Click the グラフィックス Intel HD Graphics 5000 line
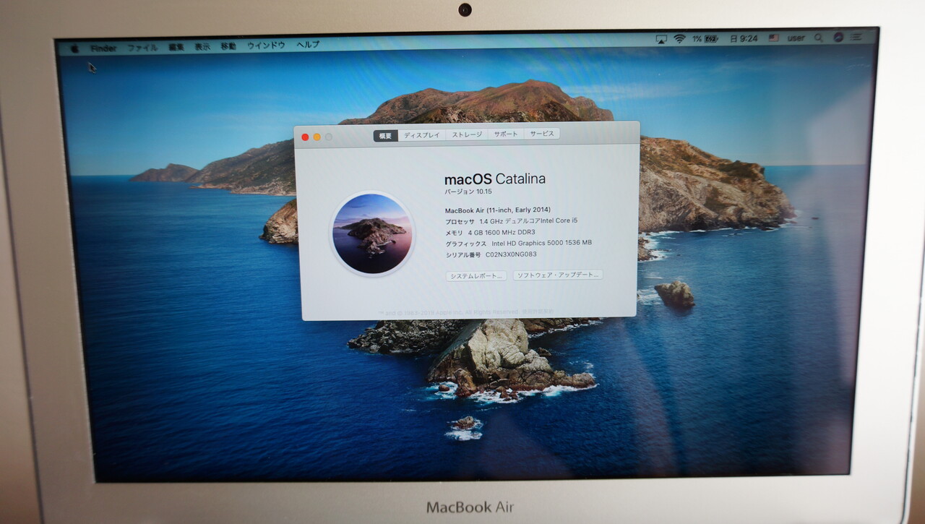The height and width of the screenshot is (524, 925). point(518,244)
